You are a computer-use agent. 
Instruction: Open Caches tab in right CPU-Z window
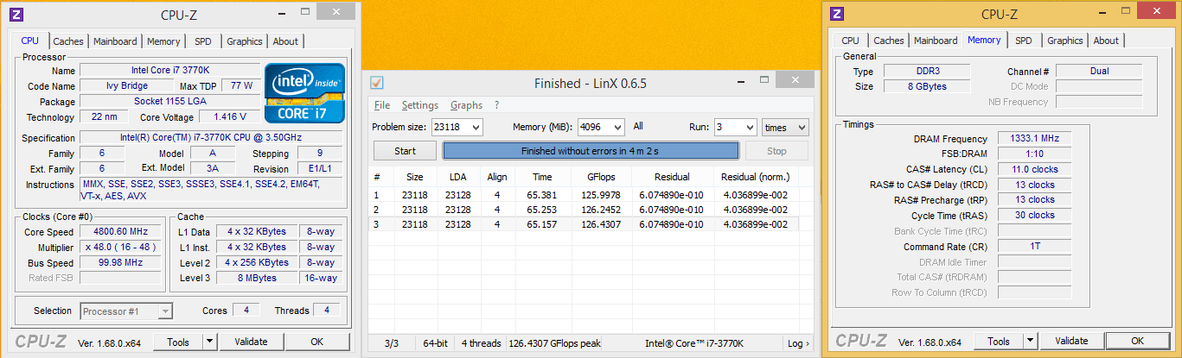coord(889,41)
